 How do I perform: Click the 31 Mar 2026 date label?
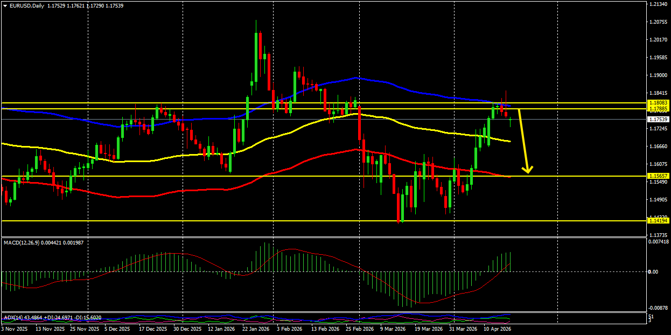coord(463,328)
